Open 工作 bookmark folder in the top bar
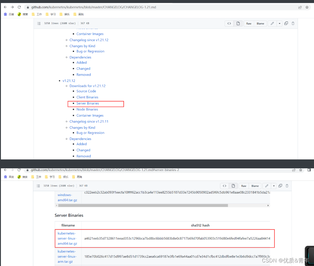 coord(37,14)
